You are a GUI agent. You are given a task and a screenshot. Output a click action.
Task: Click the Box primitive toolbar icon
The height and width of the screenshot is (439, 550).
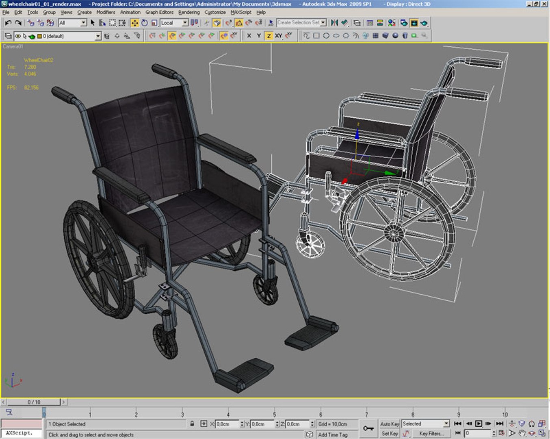(x=385, y=36)
